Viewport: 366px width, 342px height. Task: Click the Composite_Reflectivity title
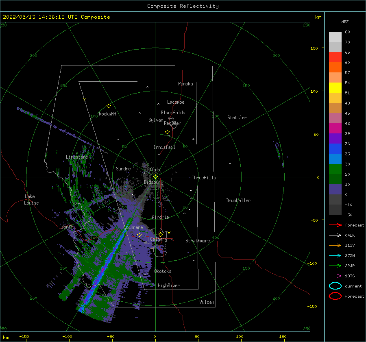point(183,6)
